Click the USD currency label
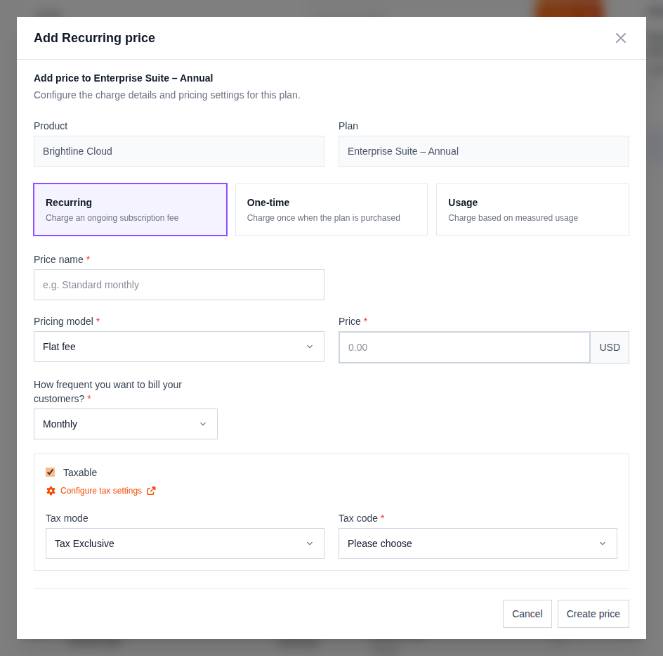The height and width of the screenshot is (656, 663). point(610,347)
